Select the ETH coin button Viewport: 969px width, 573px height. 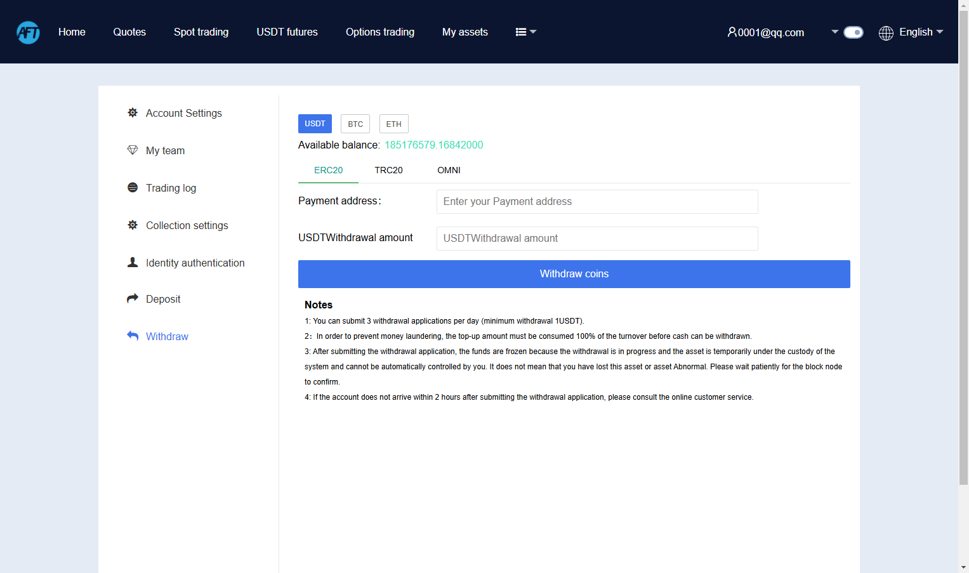(394, 124)
